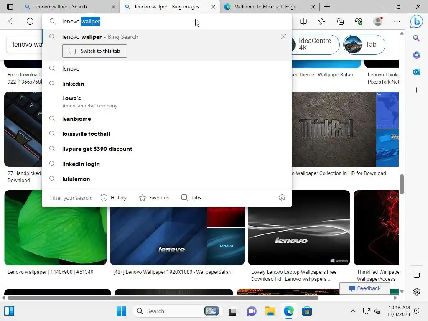Choose the 'linkedin login' suggestion
The width and height of the screenshot is (428, 321).
[167, 164]
